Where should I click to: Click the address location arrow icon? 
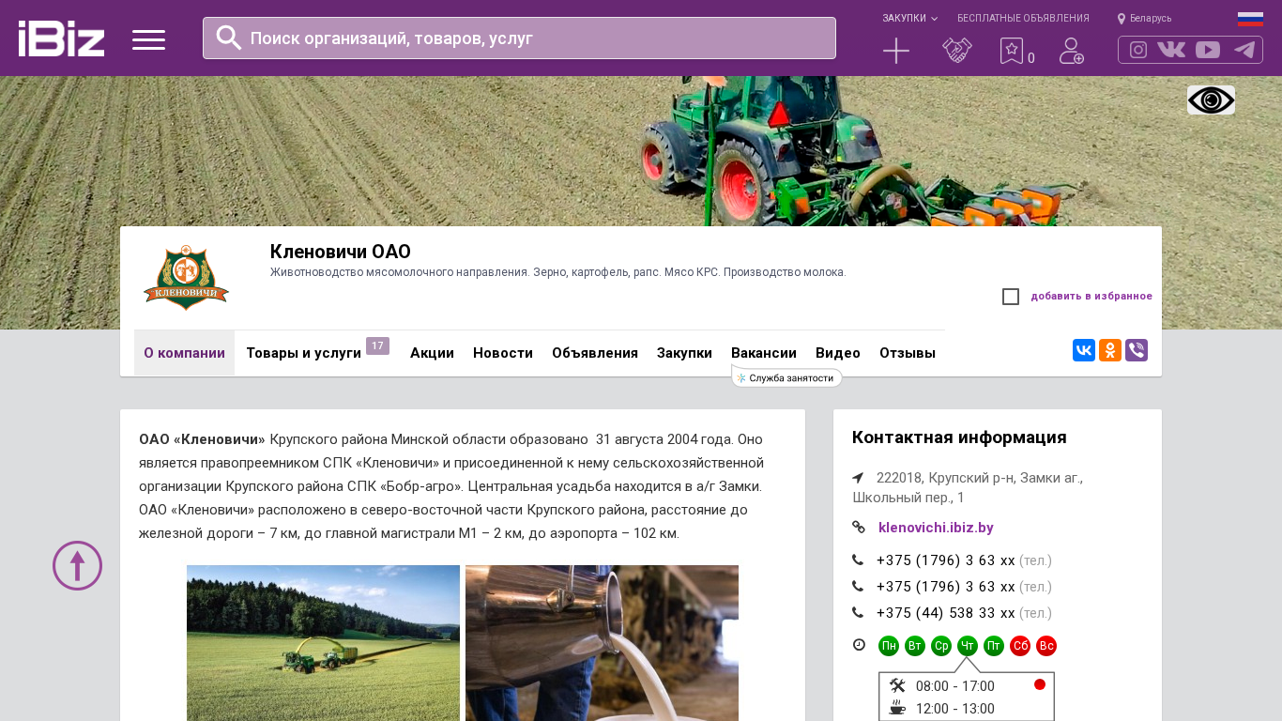(x=858, y=478)
